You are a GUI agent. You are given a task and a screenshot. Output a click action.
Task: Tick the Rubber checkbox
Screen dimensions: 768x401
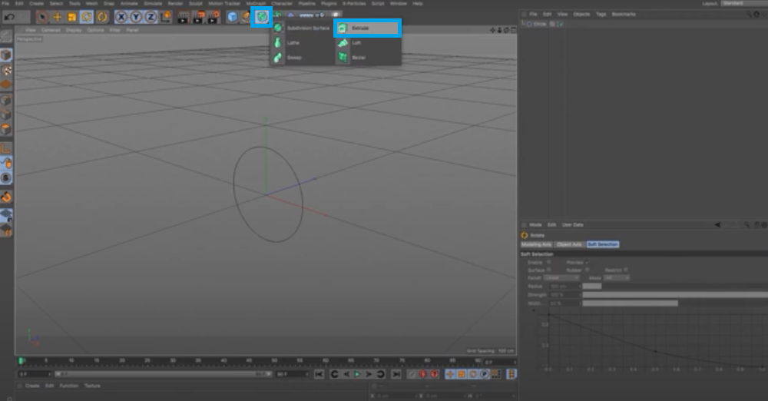point(587,270)
